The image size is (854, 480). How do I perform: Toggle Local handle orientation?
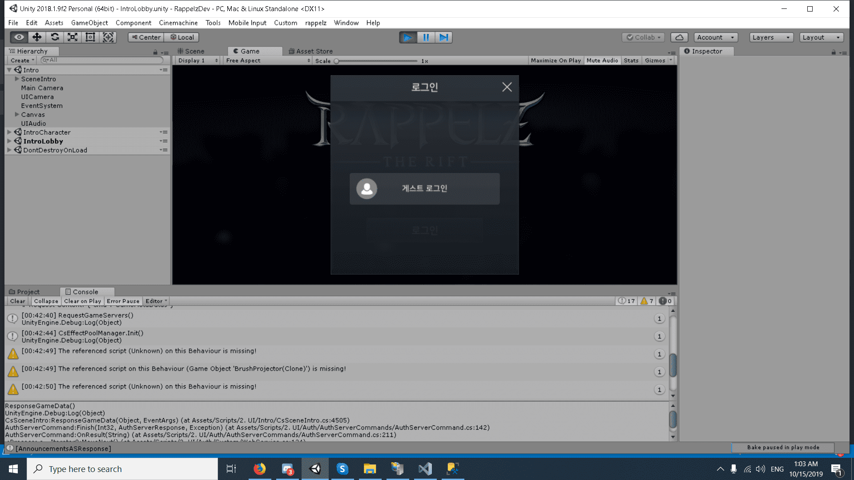181,37
